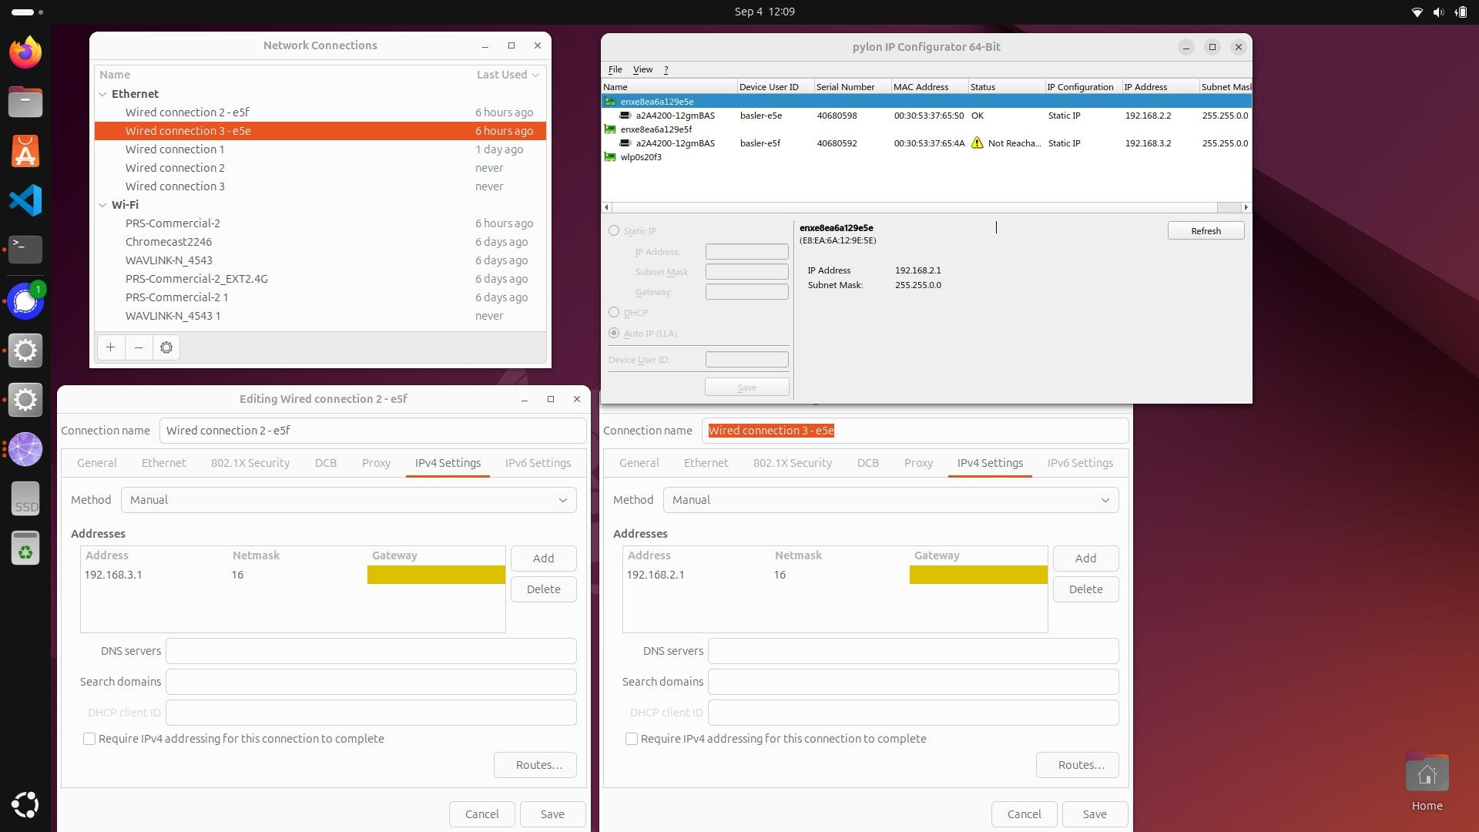Click the yellow Gateway cell for 192.168.2.1
This screenshot has width=1479, height=832.
coord(978,575)
